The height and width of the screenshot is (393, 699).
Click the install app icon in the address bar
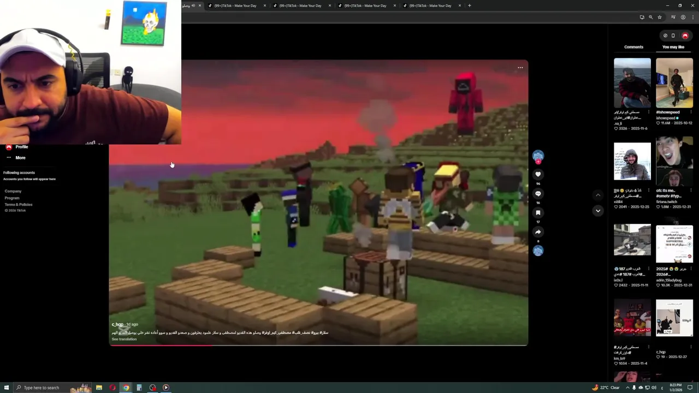coord(642,17)
